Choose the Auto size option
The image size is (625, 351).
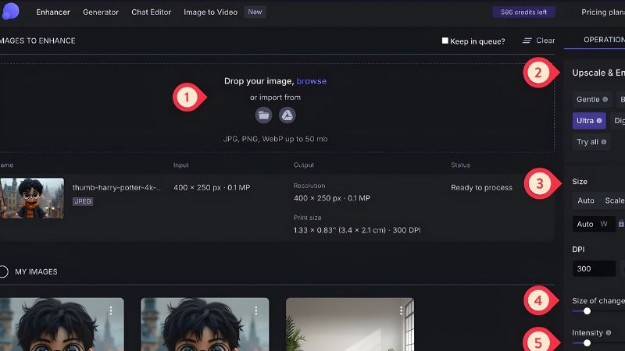585,200
